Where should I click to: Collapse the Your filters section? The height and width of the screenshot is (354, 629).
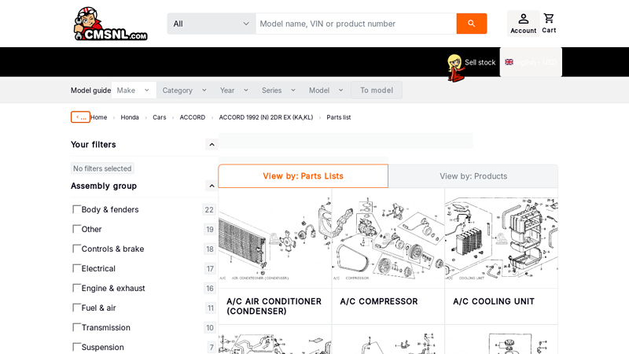(x=212, y=145)
